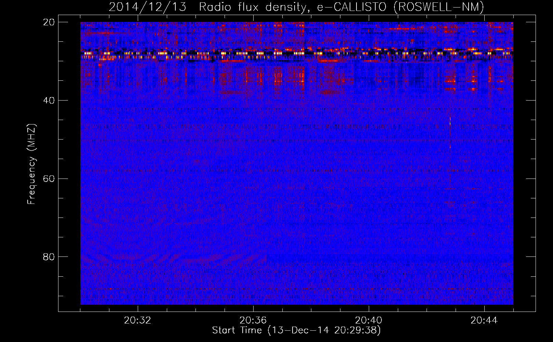
Task: Click the 'Frequency (MHZ)' y-axis label
Action: click(x=31, y=164)
